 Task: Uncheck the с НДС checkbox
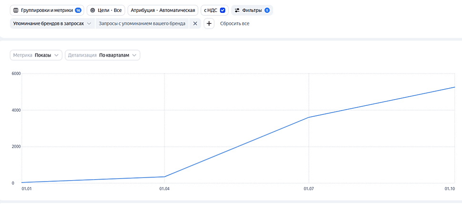coord(223,10)
